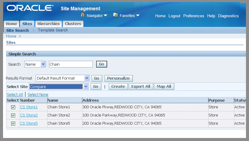
Task: Go to Template Search subtab
Action: (53, 30)
